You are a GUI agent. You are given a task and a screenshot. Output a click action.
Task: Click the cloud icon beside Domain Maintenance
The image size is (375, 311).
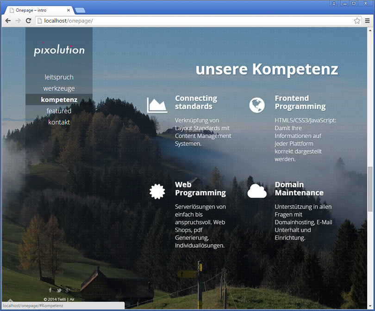[257, 191]
